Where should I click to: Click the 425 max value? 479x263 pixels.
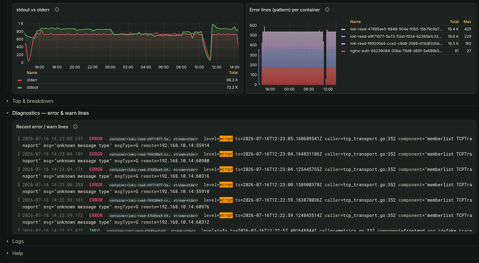[x=468, y=29]
